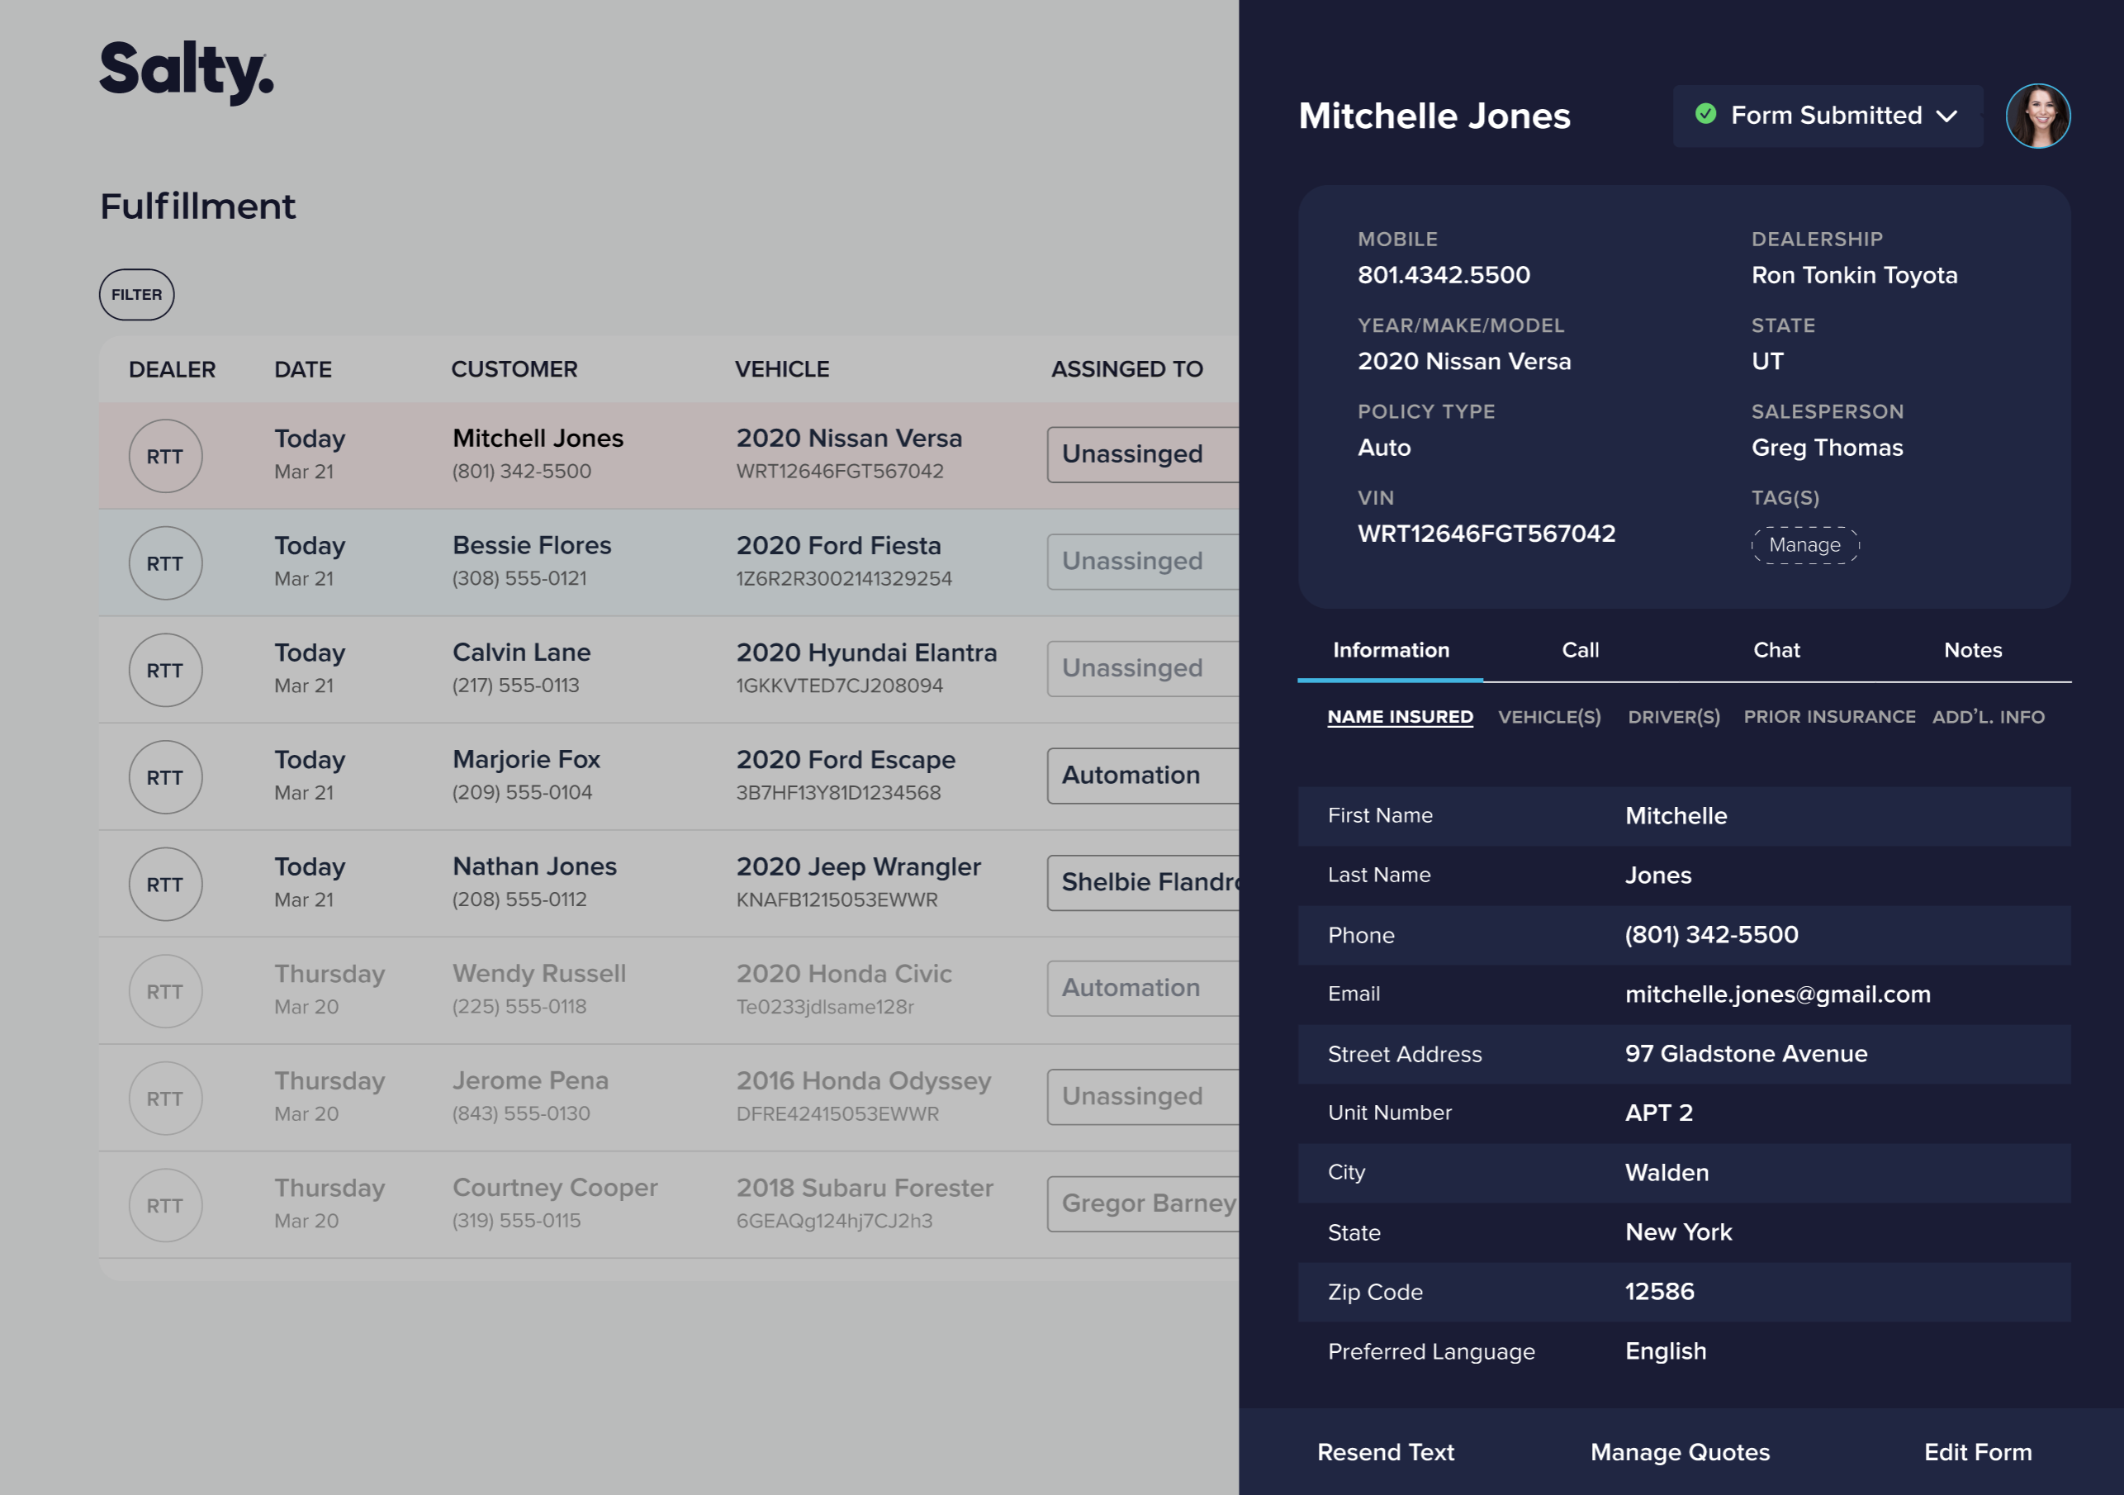
Task: Click the RTT dealer icon for Bessie Flores
Action: click(x=165, y=560)
